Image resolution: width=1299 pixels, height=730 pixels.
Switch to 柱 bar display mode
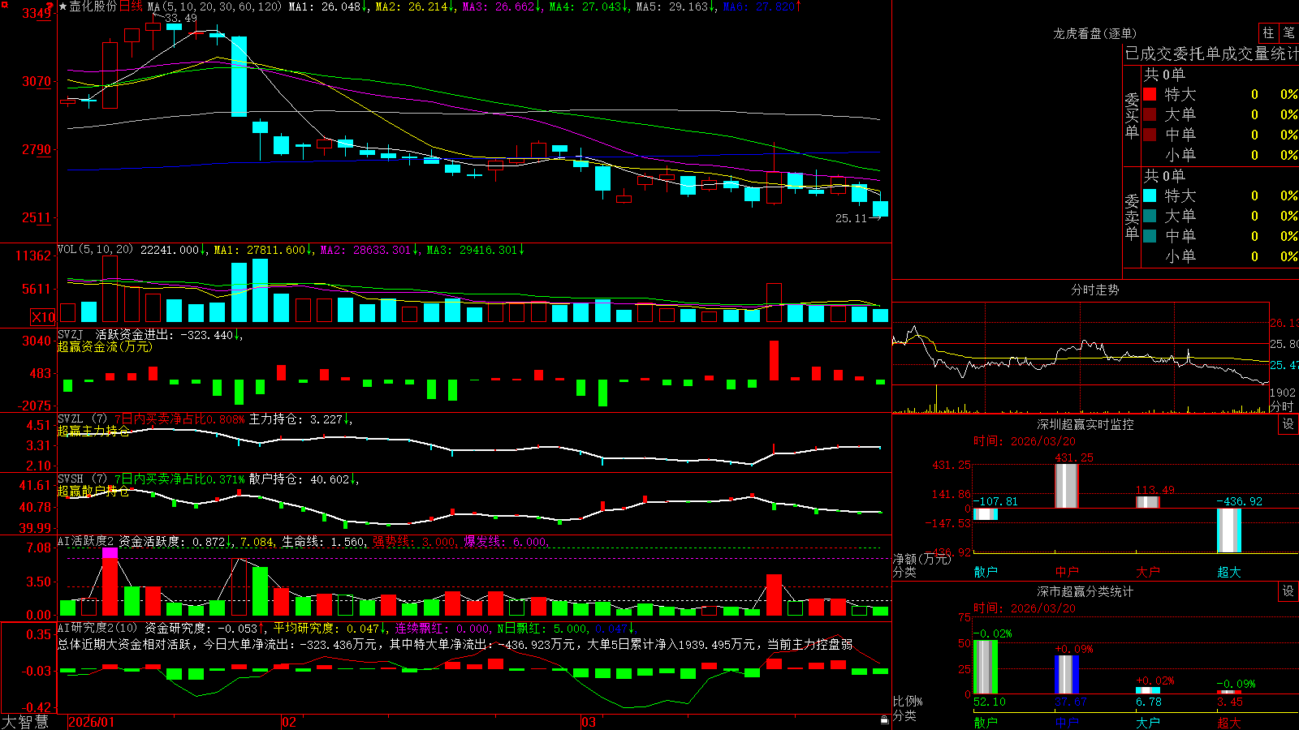pos(1268,32)
